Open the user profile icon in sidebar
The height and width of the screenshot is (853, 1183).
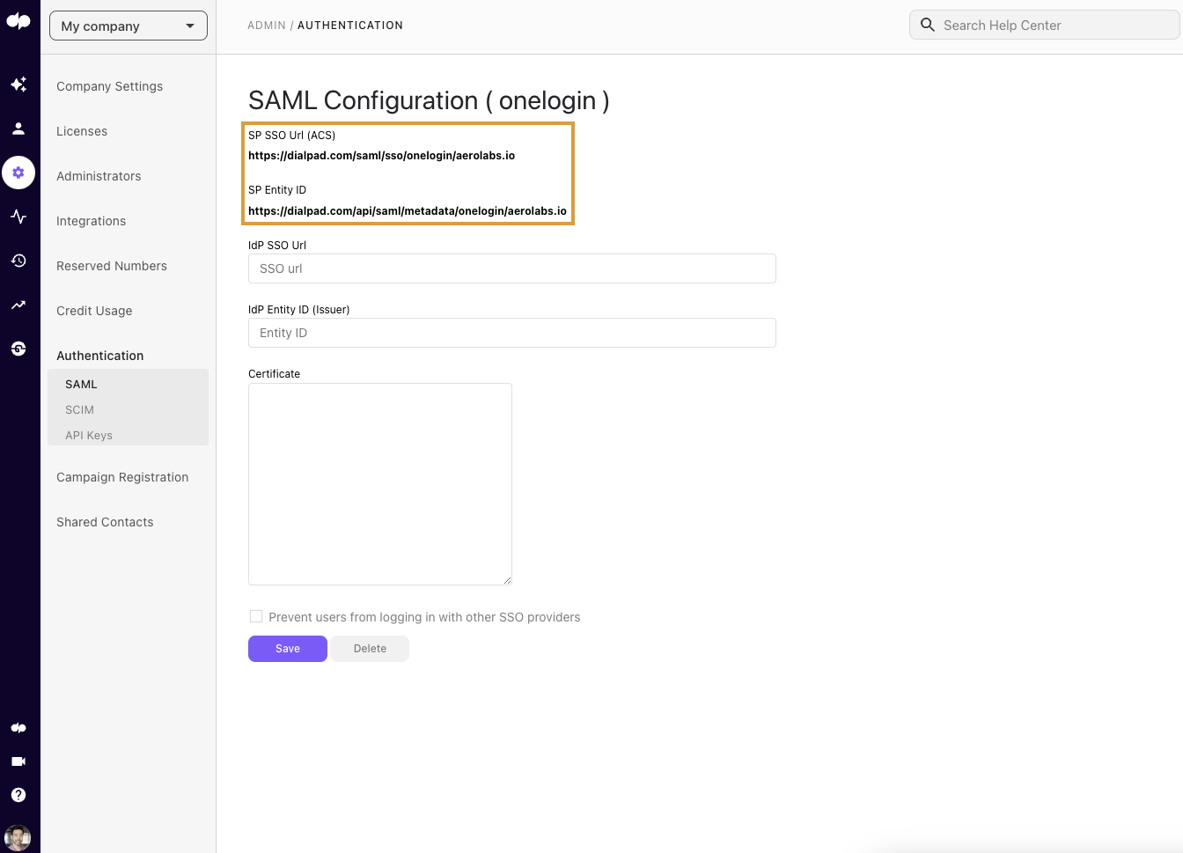[x=18, y=129]
